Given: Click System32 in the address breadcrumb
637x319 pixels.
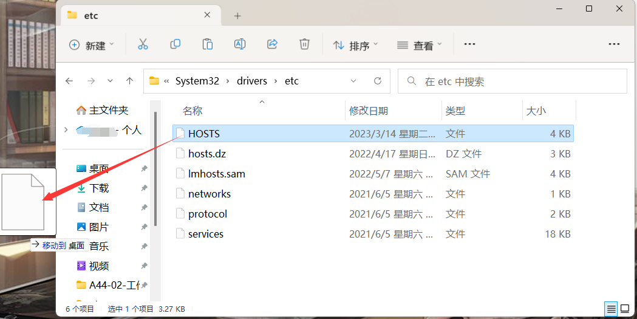Looking at the screenshot, I should 197,81.
